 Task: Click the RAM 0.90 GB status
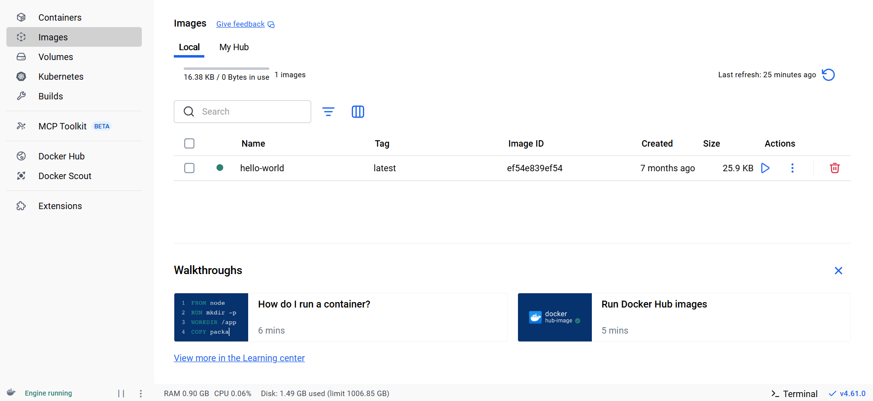coord(187,394)
